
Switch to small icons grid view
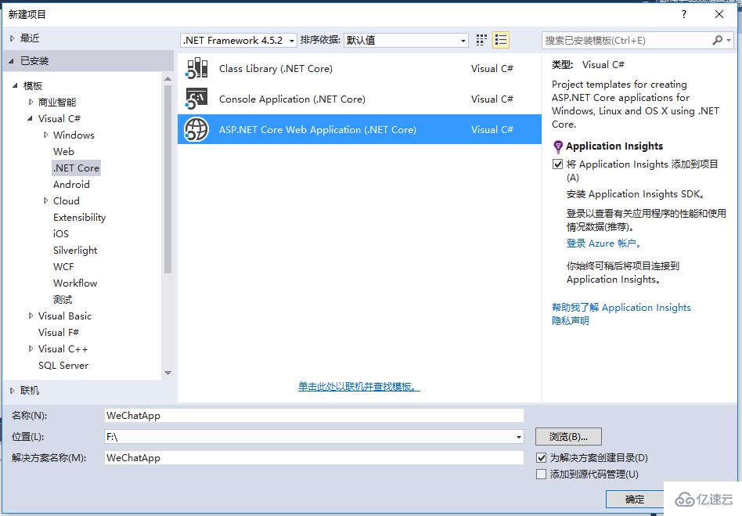(x=481, y=40)
